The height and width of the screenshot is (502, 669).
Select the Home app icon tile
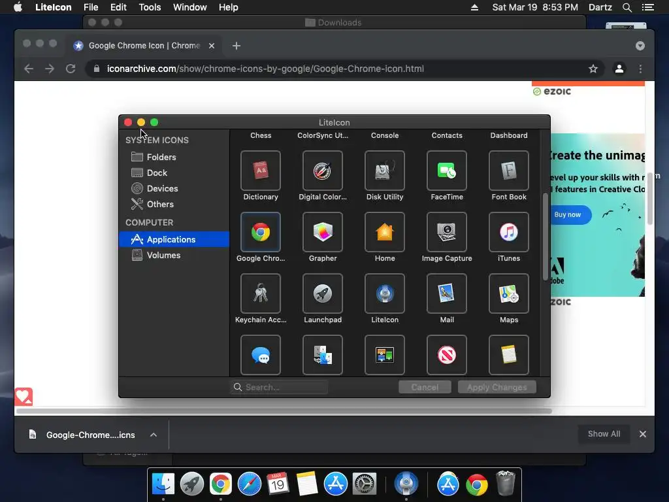(x=384, y=232)
